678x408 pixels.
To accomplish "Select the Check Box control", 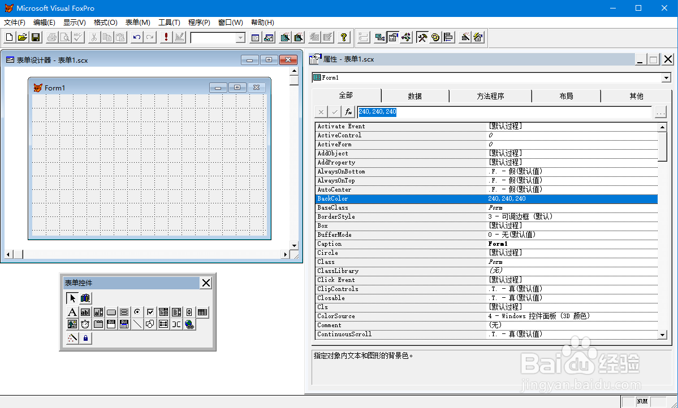I will tap(150, 312).
